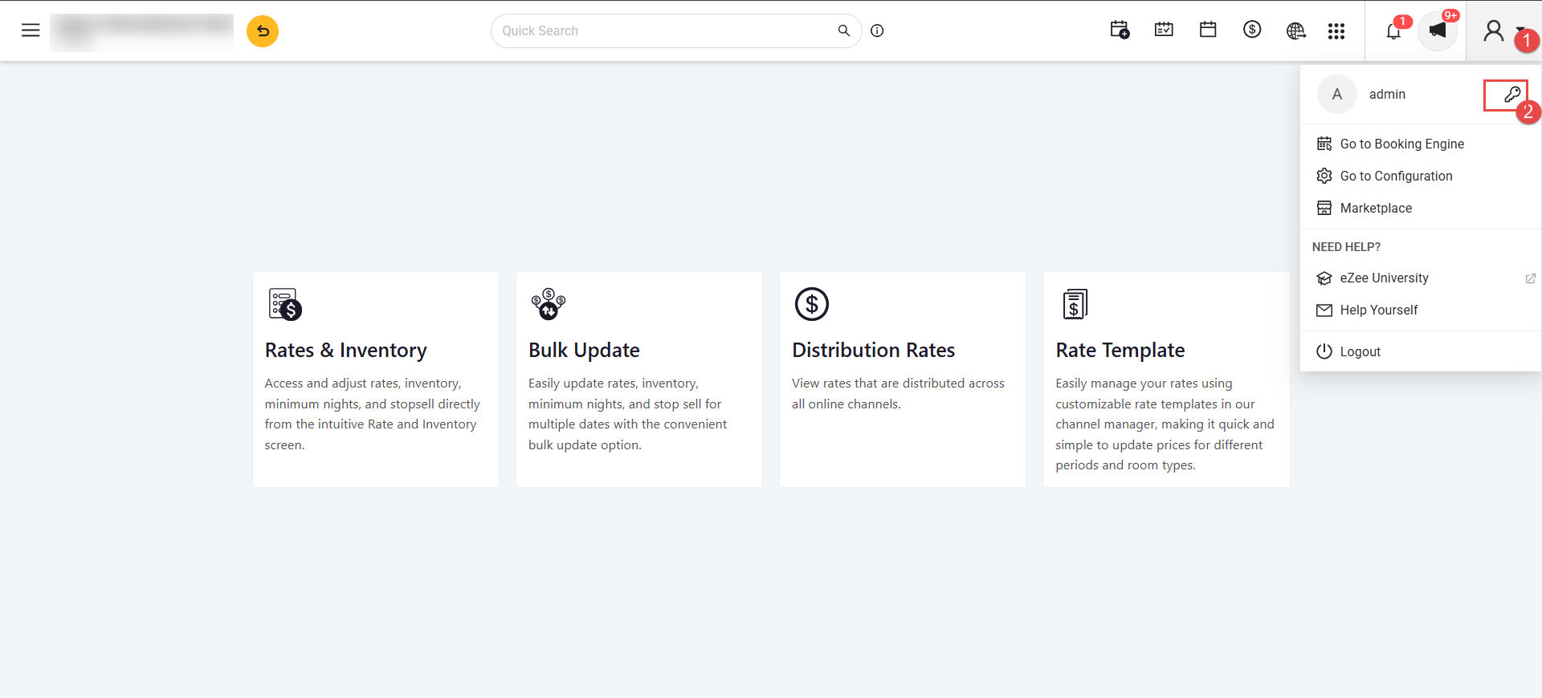The height and width of the screenshot is (698, 1542).
Task: Click the eZee University external link icon
Action: point(1530,278)
